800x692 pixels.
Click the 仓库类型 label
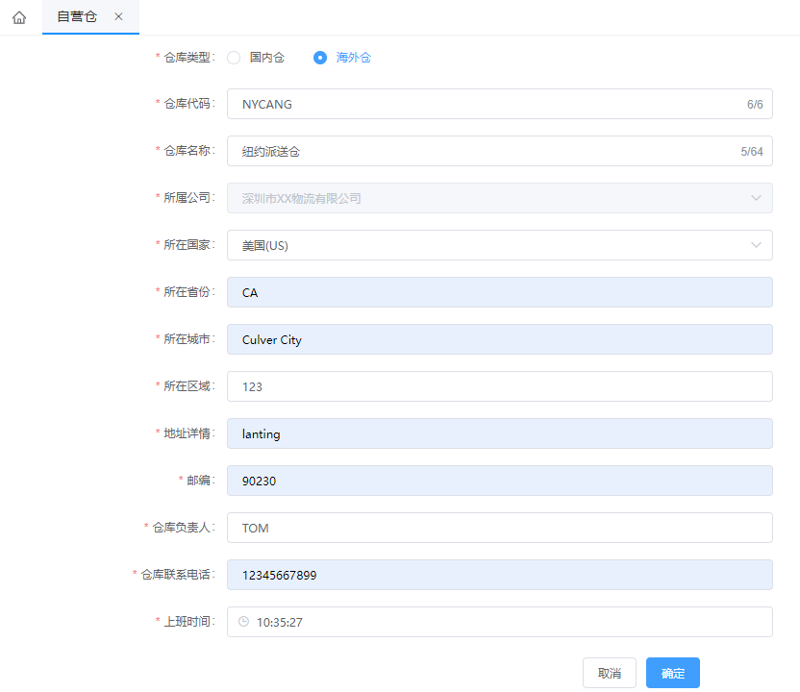[187, 58]
